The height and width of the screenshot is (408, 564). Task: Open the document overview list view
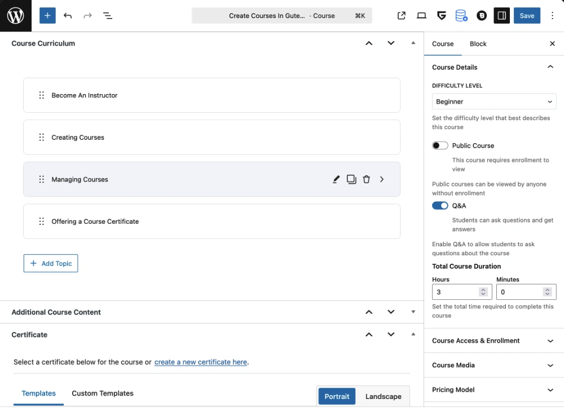tap(107, 15)
